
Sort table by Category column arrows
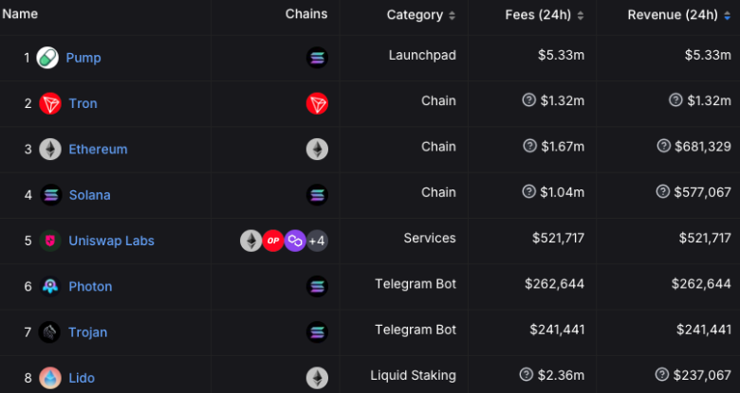point(453,15)
